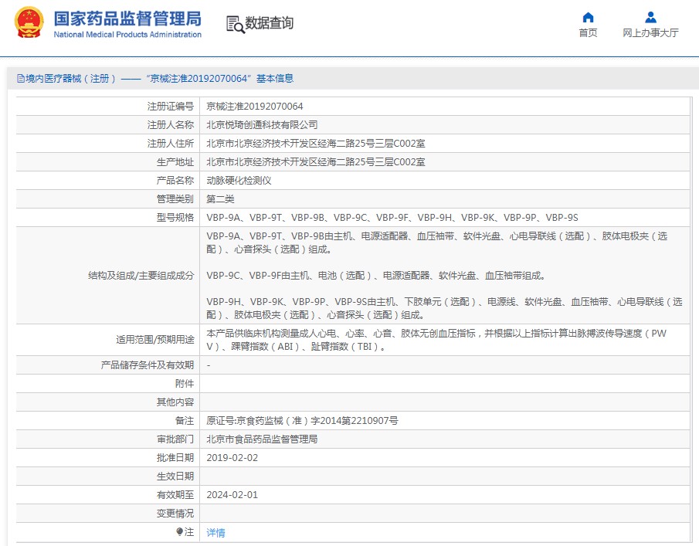Viewport: 699px width, 546px height.
Task: Click the NMPA national emblem logo
Action: (29, 22)
